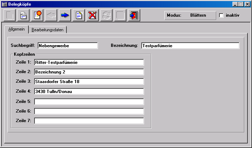The height and width of the screenshot is (148, 252).
Task: Open the Bearbeitungsdaten tab
Action: pos(48,30)
